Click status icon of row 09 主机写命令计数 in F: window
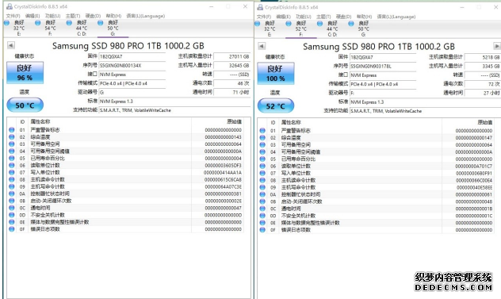The height and width of the screenshot is (299, 501). tap(262, 187)
